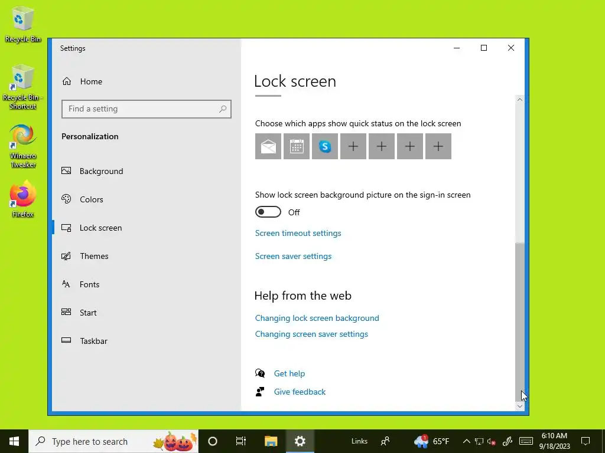Select the Recycle Bin desktop icon

(23, 24)
